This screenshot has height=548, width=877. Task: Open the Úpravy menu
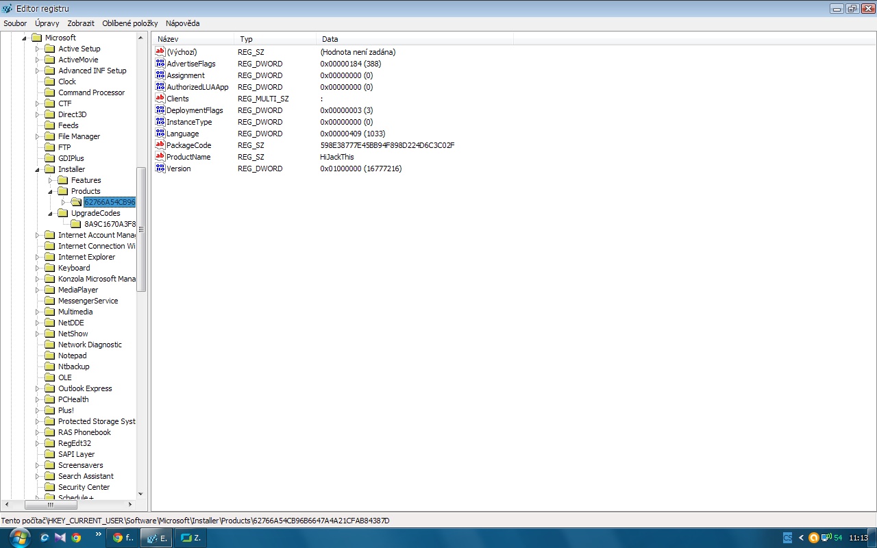(x=47, y=23)
